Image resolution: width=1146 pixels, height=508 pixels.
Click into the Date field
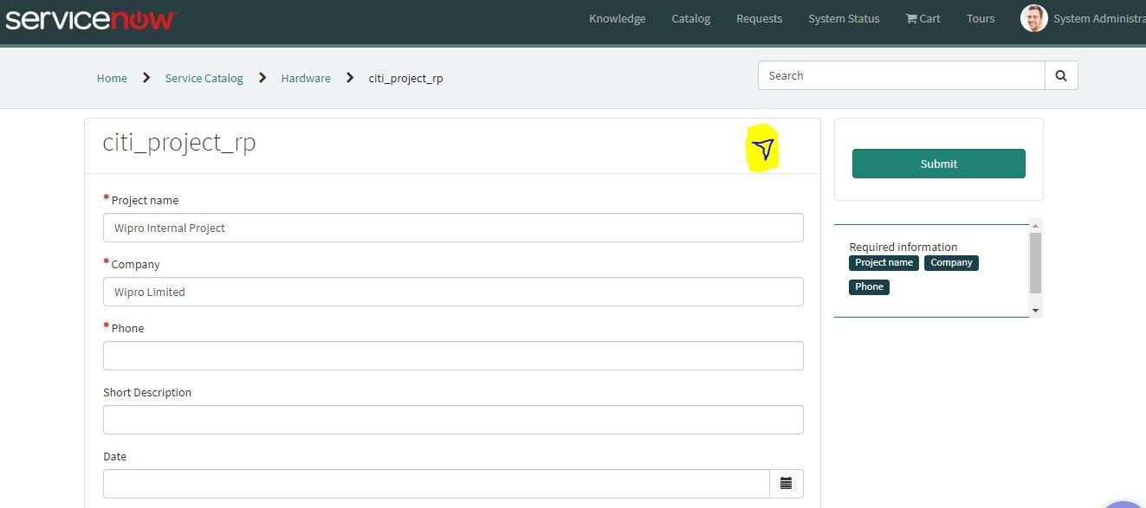pyautogui.click(x=437, y=484)
